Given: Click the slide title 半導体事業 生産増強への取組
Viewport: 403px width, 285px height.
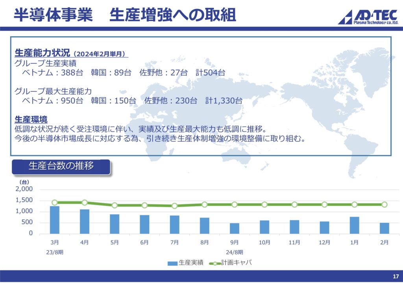Looking at the screenshot, I should pyautogui.click(x=125, y=15).
